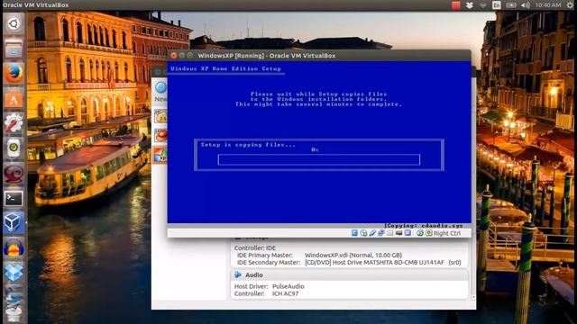Click the Oracle VM VirtualBox title in top panel
This screenshot has width=577, height=324.
[x=36, y=5]
